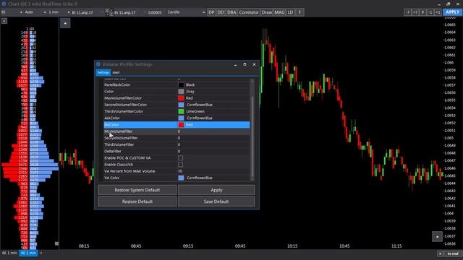Click the F toolbar button
This screenshot has width=463, height=260.
pos(300,12)
